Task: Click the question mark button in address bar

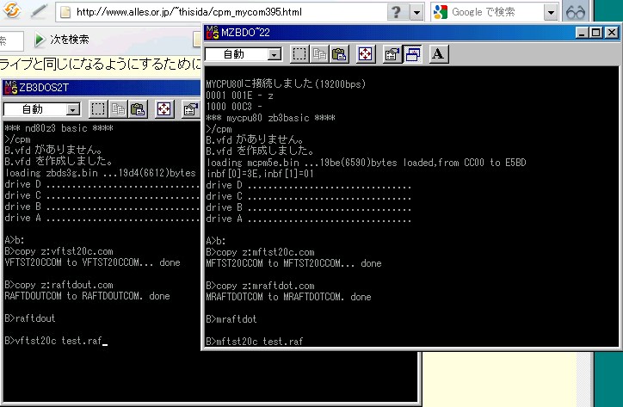Action: pyautogui.click(x=396, y=12)
